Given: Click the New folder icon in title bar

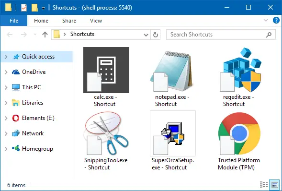Looking at the screenshot, I should pos(34,8).
